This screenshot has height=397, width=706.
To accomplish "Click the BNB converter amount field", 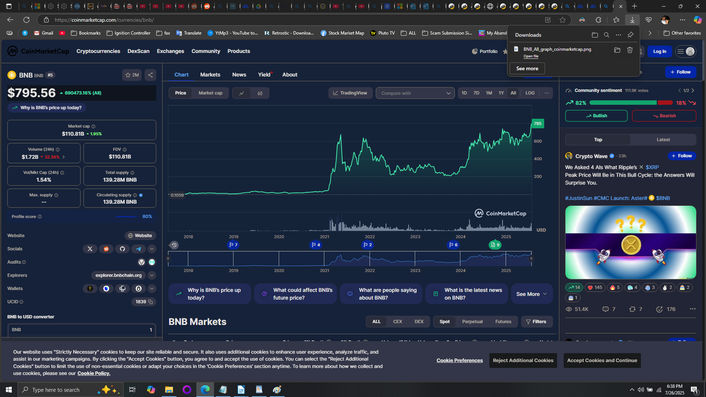I will (x=82, y=330).
